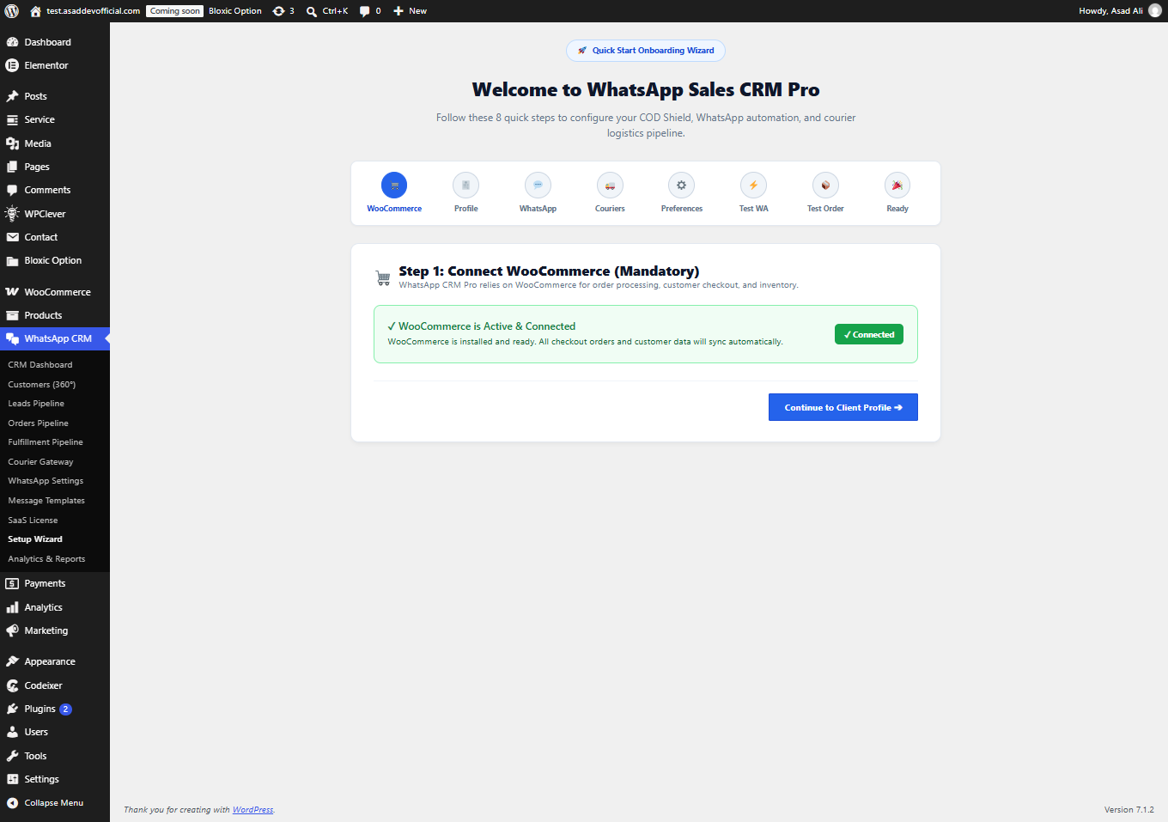Screen dimensions: 1168x822
Task: Open the Ctrl+K search icon
Action: tap(312, 11)
